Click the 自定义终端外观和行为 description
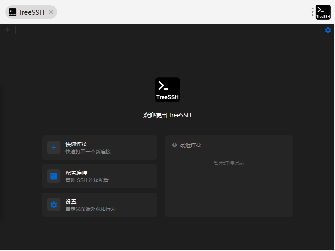335x251 pixels. pyautogui.click(x=91, y=209)
